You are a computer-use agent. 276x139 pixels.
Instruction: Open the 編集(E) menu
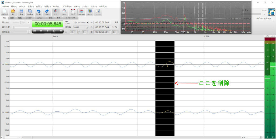[x=14, y=6]
